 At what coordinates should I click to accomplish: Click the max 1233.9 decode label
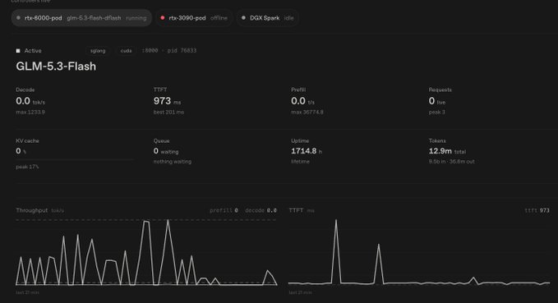[30, 112]
